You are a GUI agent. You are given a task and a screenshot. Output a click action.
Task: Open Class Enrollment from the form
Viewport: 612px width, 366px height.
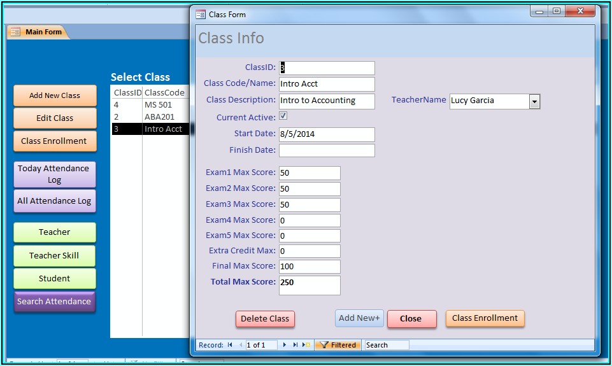485,318
